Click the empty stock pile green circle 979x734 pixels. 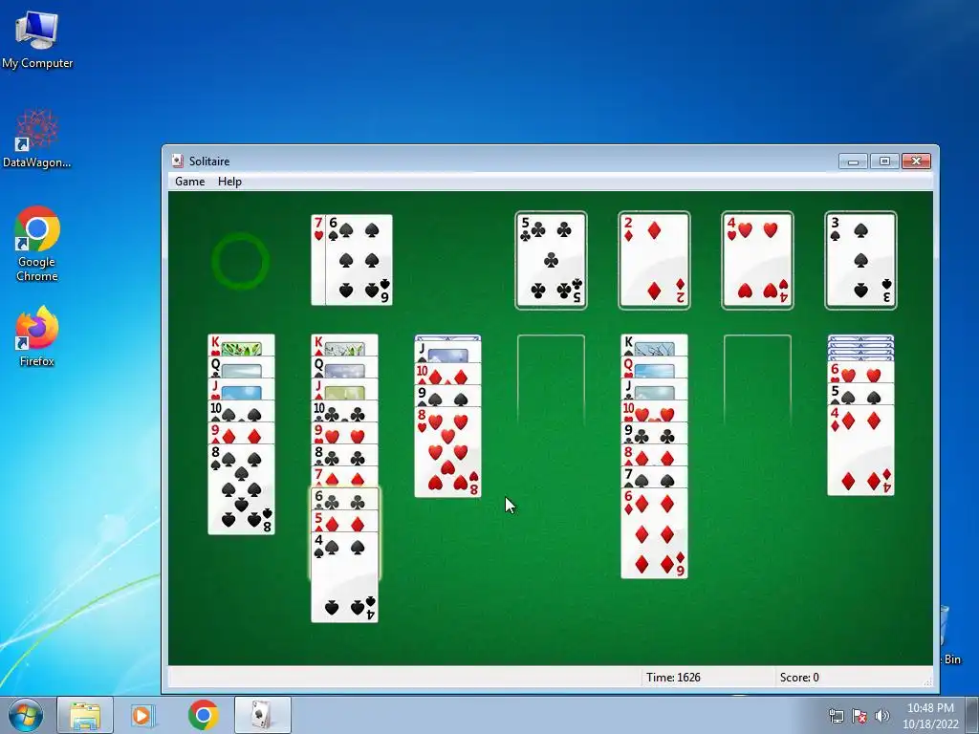click(241, 261)
